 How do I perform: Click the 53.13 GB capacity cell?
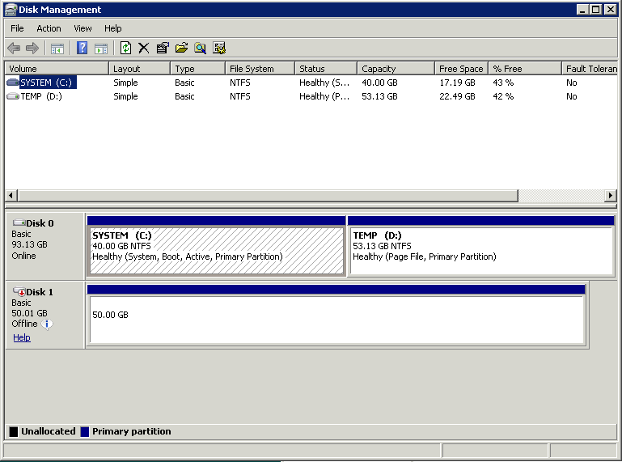[x=379, y=96]
